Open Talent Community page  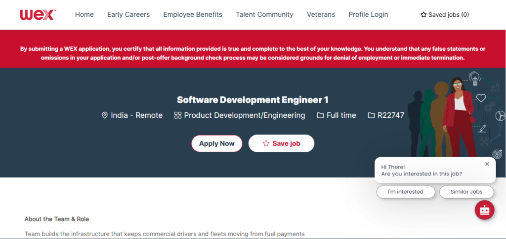[x=264, y=14]
